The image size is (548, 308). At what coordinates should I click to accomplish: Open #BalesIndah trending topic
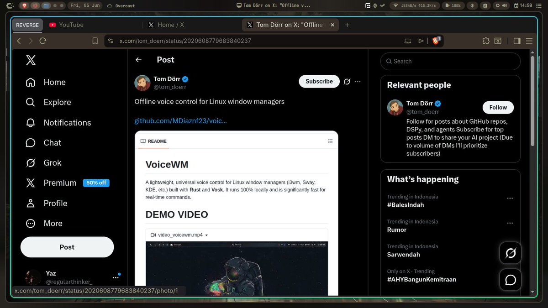point(406,205)
